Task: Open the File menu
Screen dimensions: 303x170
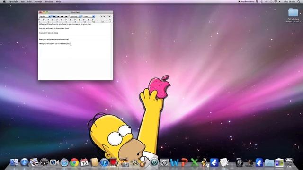Action: 23,2
